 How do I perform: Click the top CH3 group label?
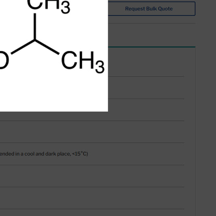click(49, 6)
